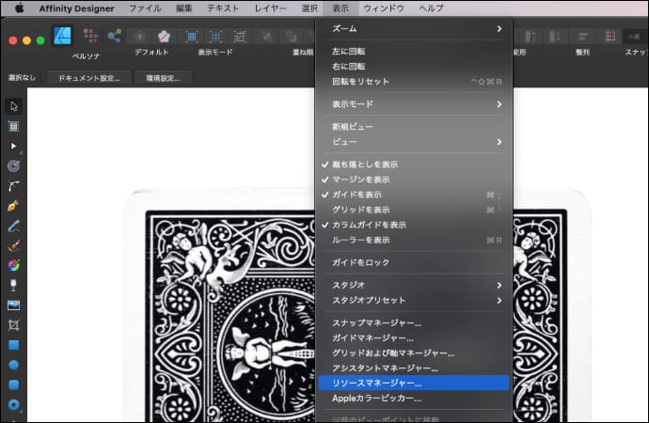Expand the ズーム submenu
This screenshot has width=649, height=423.
(414, 29)
